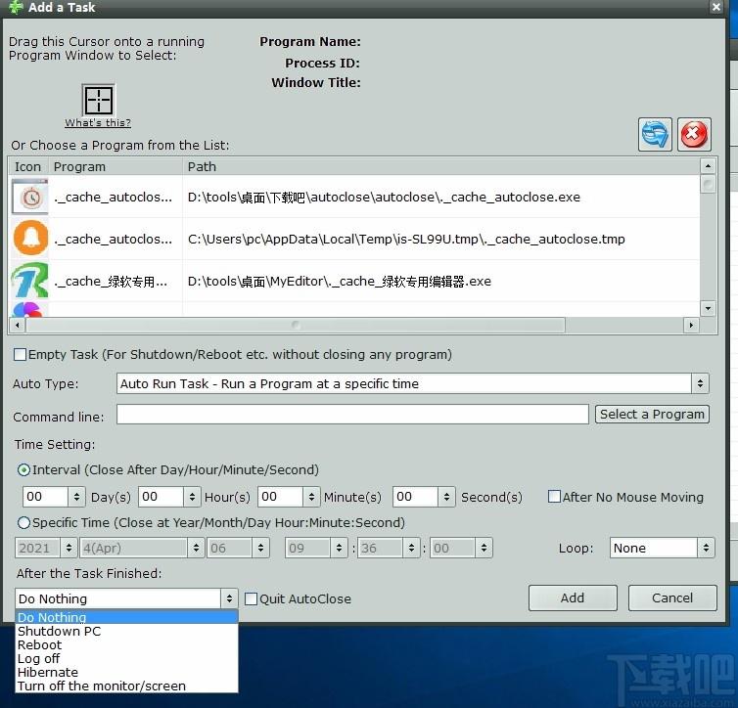This screenshot has height=708, width=738.
Task: Select the clock icon autoclose.exe row
Action: coord(354,197)
